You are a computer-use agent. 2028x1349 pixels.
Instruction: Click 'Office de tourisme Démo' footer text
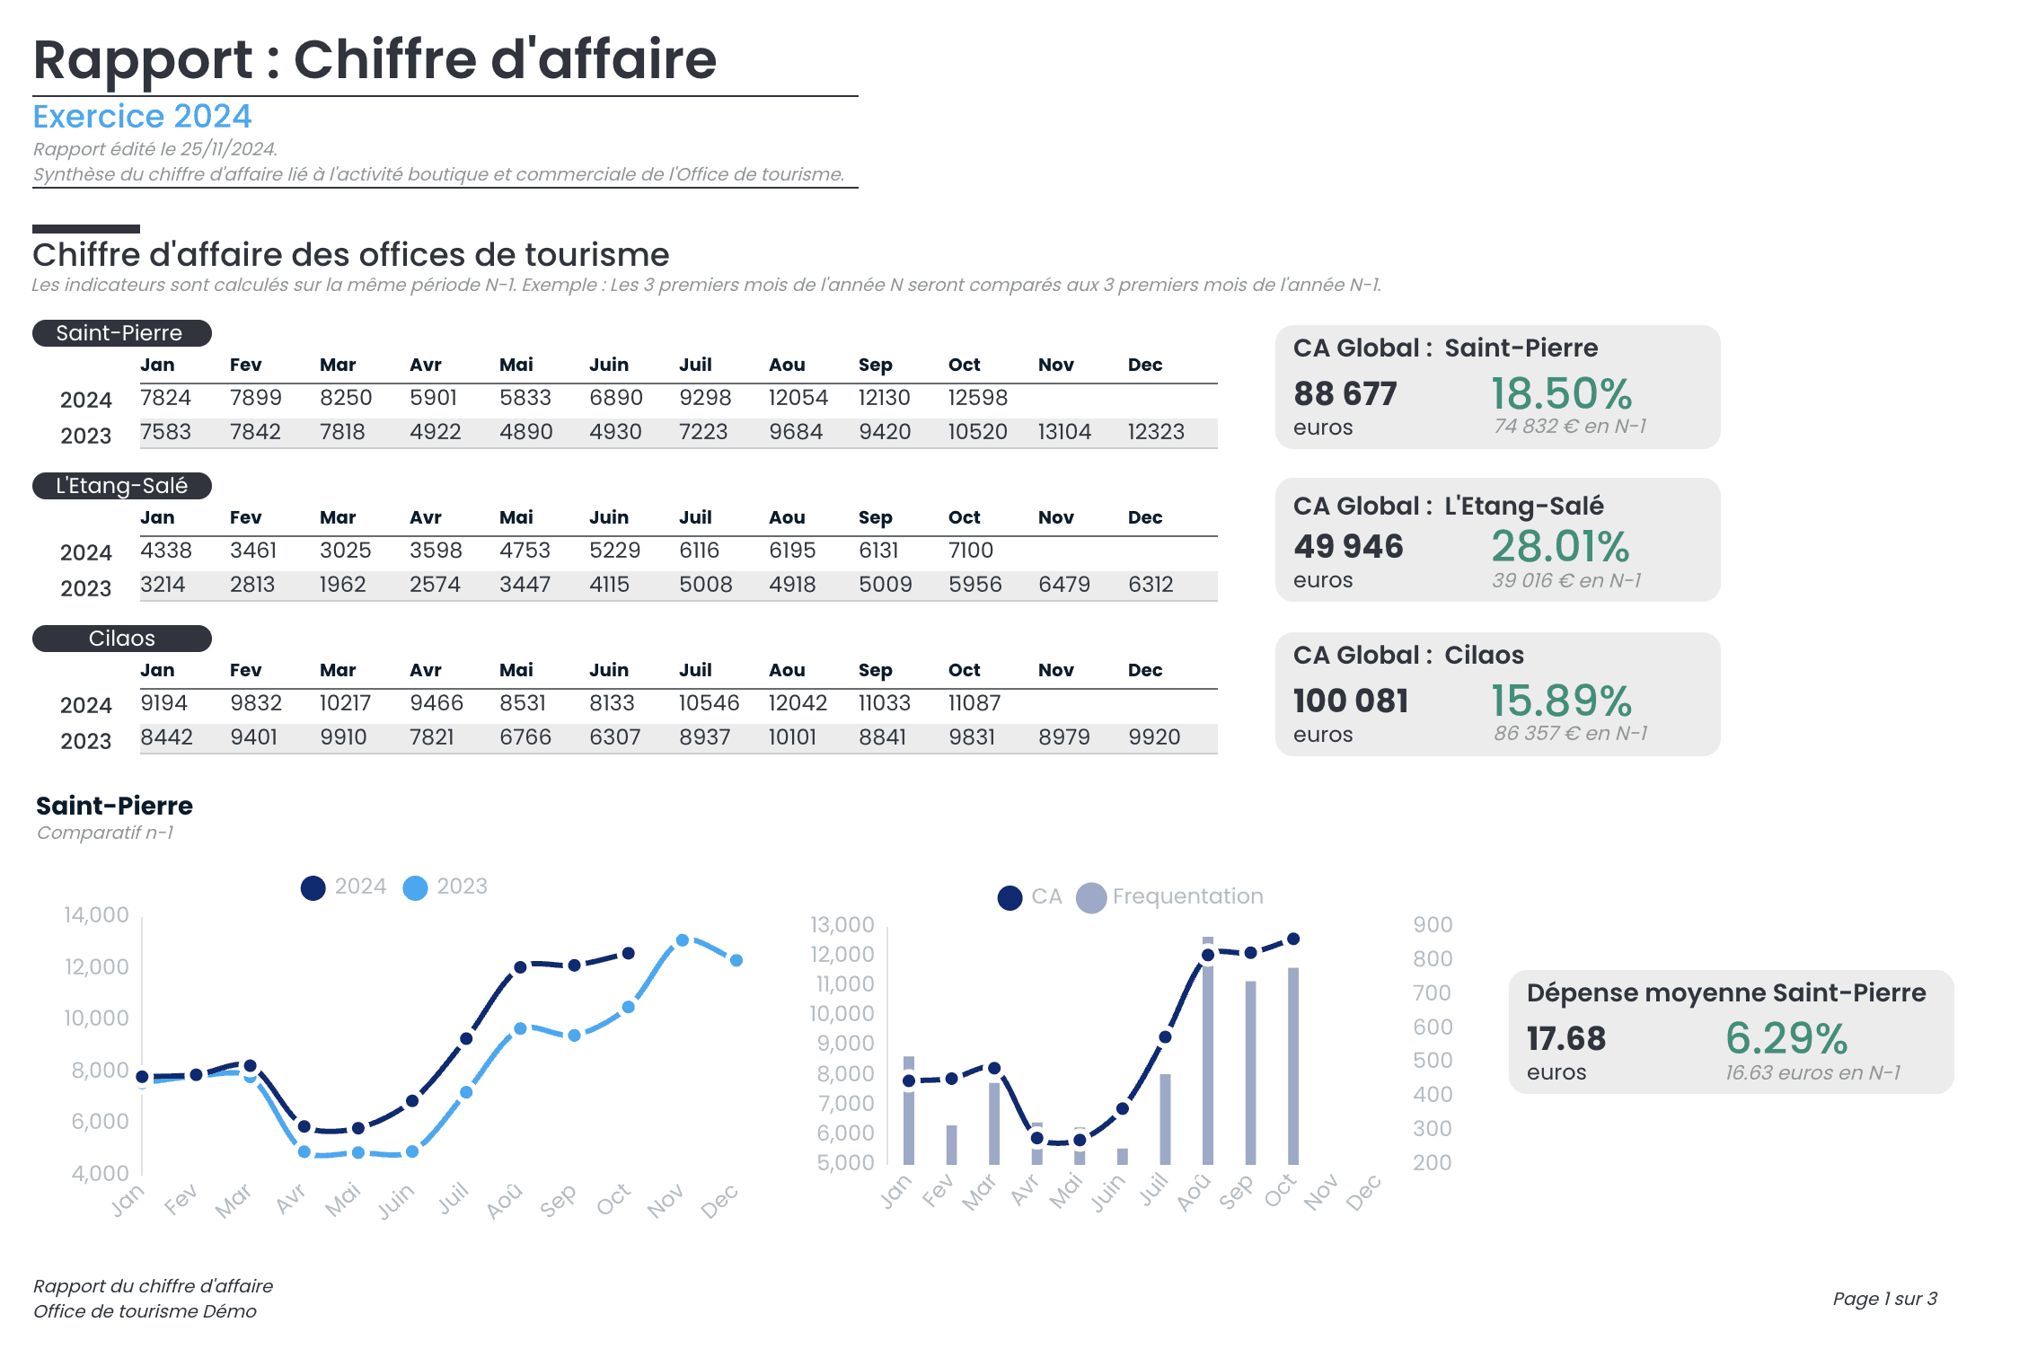pos(145,1311)
